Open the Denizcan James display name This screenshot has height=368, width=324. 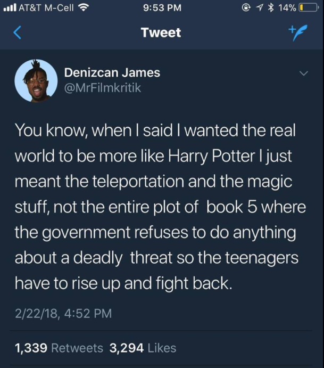point(112,72)
